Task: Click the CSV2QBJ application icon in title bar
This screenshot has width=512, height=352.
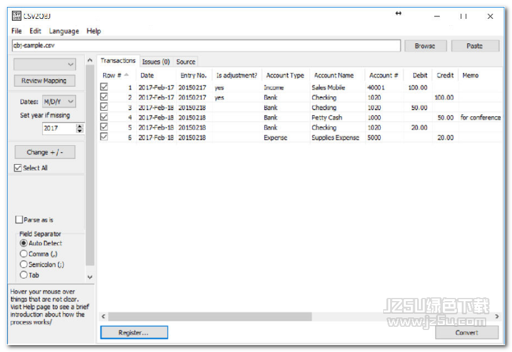Action: tap(16, 16)
